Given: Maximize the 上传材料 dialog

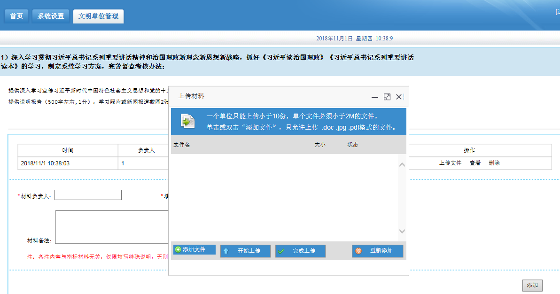Looking at the screenshot, I should click(x=387, y=97).
